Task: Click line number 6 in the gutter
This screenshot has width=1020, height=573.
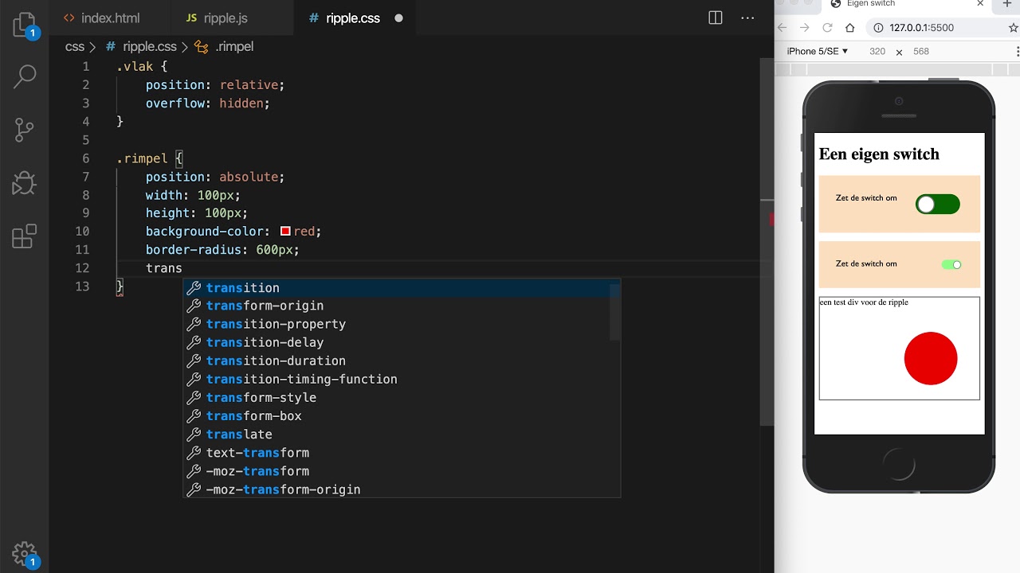Action: pyautogui.click(x=85, y=158)
